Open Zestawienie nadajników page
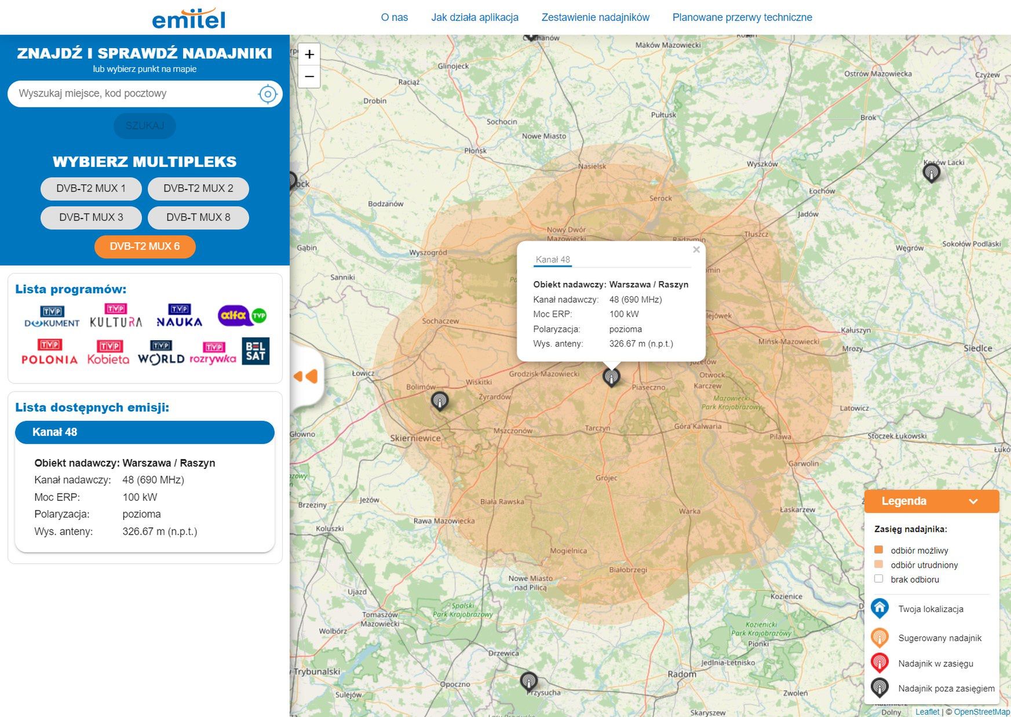 (594, 17)
